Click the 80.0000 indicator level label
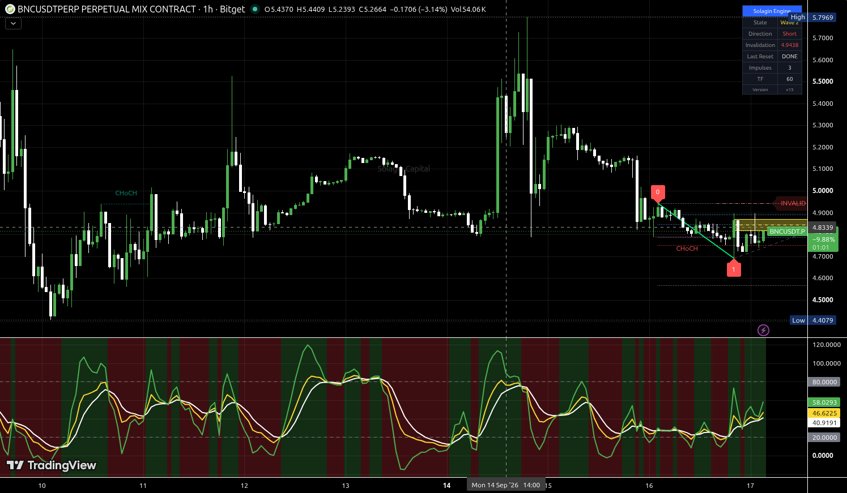 [824, 382]
